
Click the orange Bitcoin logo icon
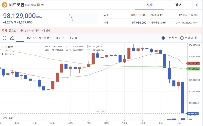(5, 5)
